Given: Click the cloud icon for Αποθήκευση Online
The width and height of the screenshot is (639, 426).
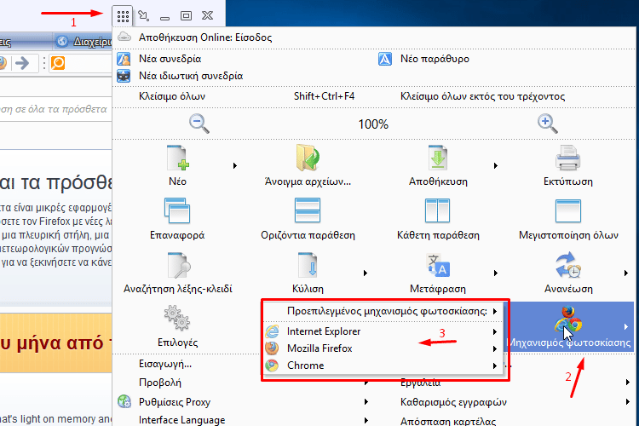Looking at the screenshot, I should (x=124, y=37).
